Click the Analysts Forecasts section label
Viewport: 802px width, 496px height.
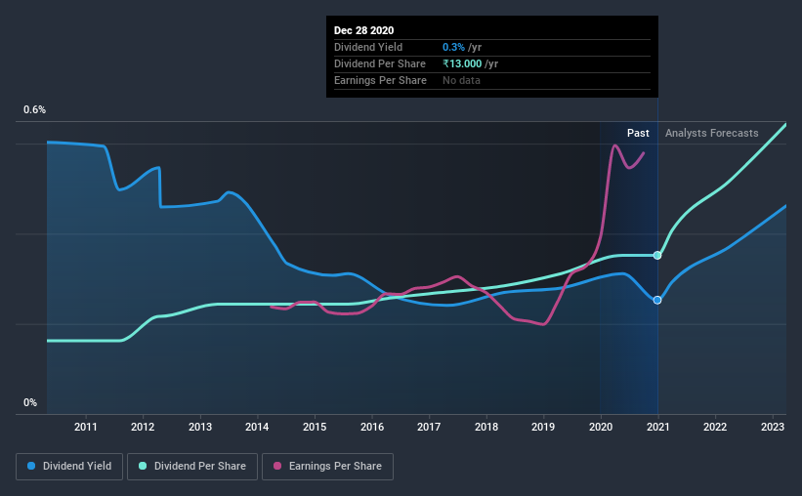(711, 133)
